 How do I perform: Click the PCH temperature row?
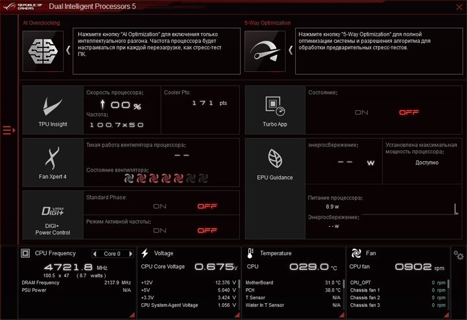coord(293,290)
